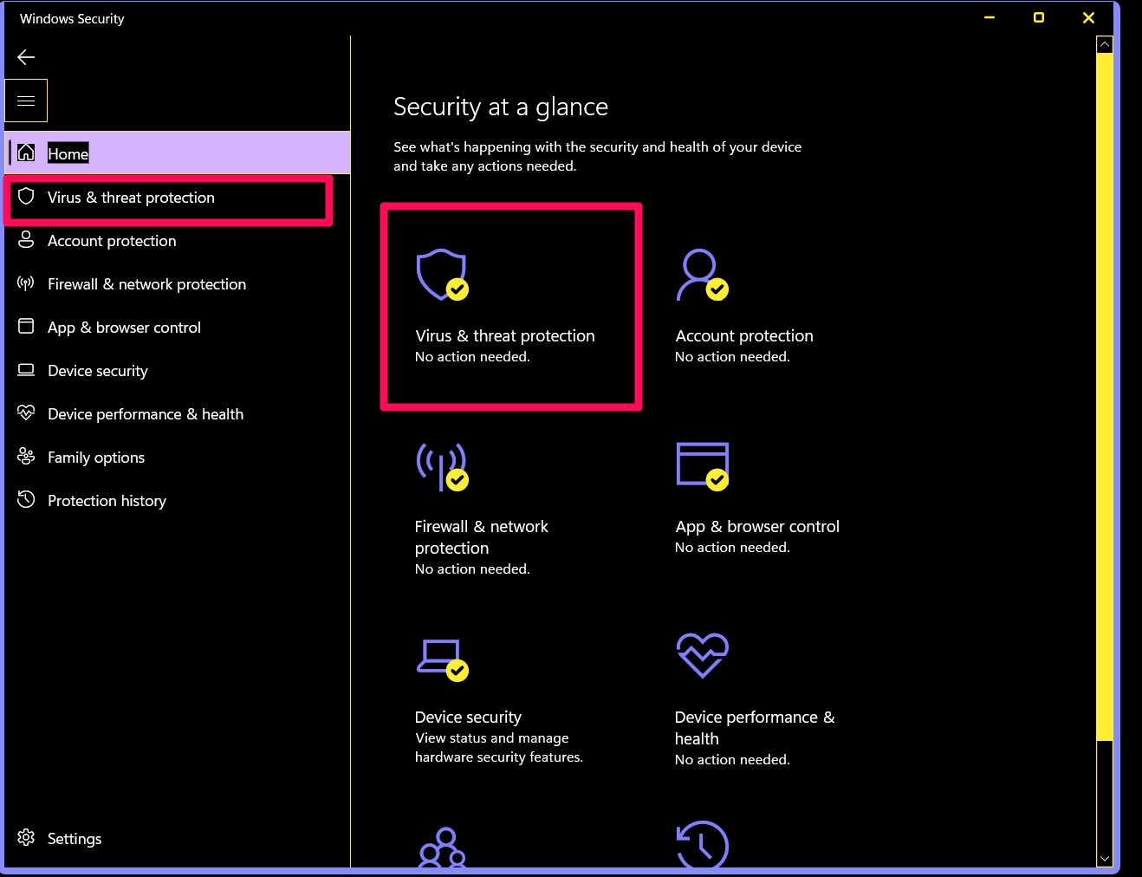
Task: Go to Account protection in sidebar
Action: [177, 241]
